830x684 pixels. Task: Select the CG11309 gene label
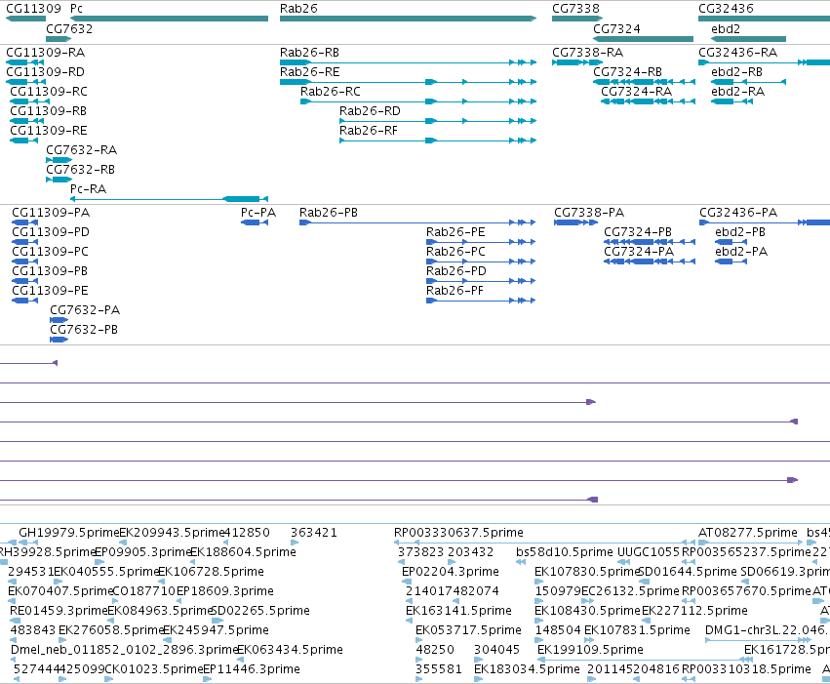click(34, 9)
